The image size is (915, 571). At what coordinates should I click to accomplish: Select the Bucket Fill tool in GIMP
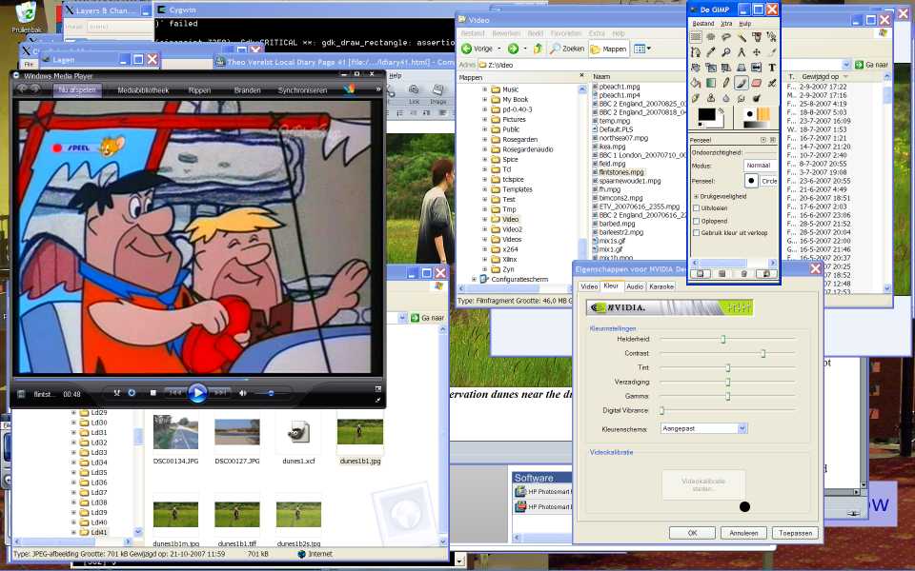pyautogui.click(x=696, y=84)
